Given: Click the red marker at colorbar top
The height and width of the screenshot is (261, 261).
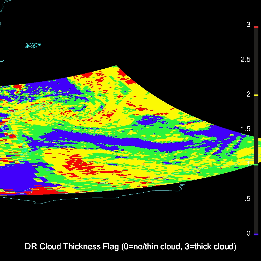Looking at the screenshot, I should [256, 27].
